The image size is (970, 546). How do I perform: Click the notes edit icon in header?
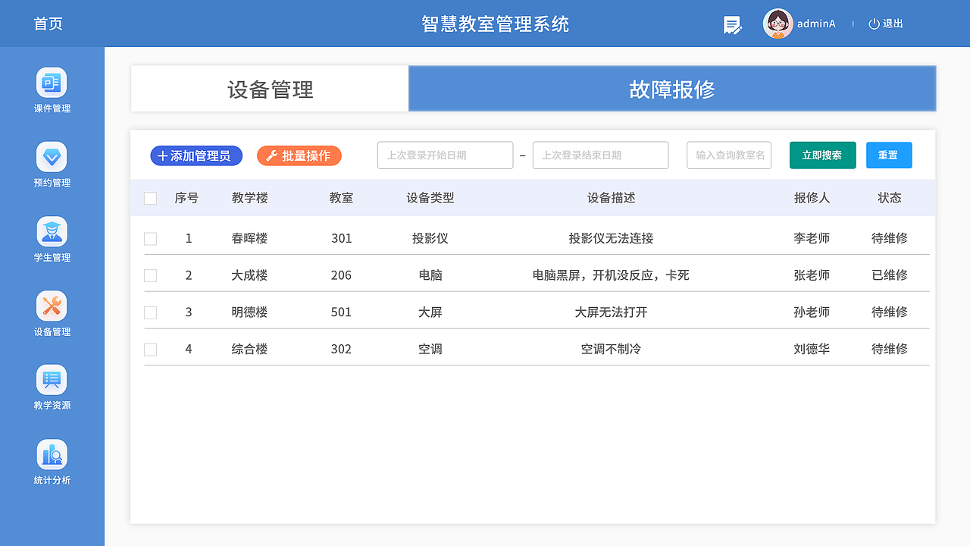click(732, 25)
